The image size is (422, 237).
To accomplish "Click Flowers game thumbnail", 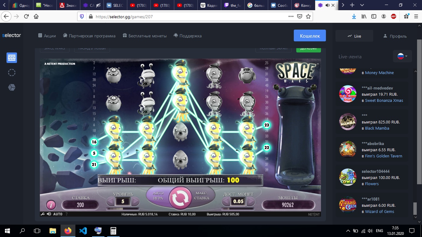I will click(x=348, y=177).
